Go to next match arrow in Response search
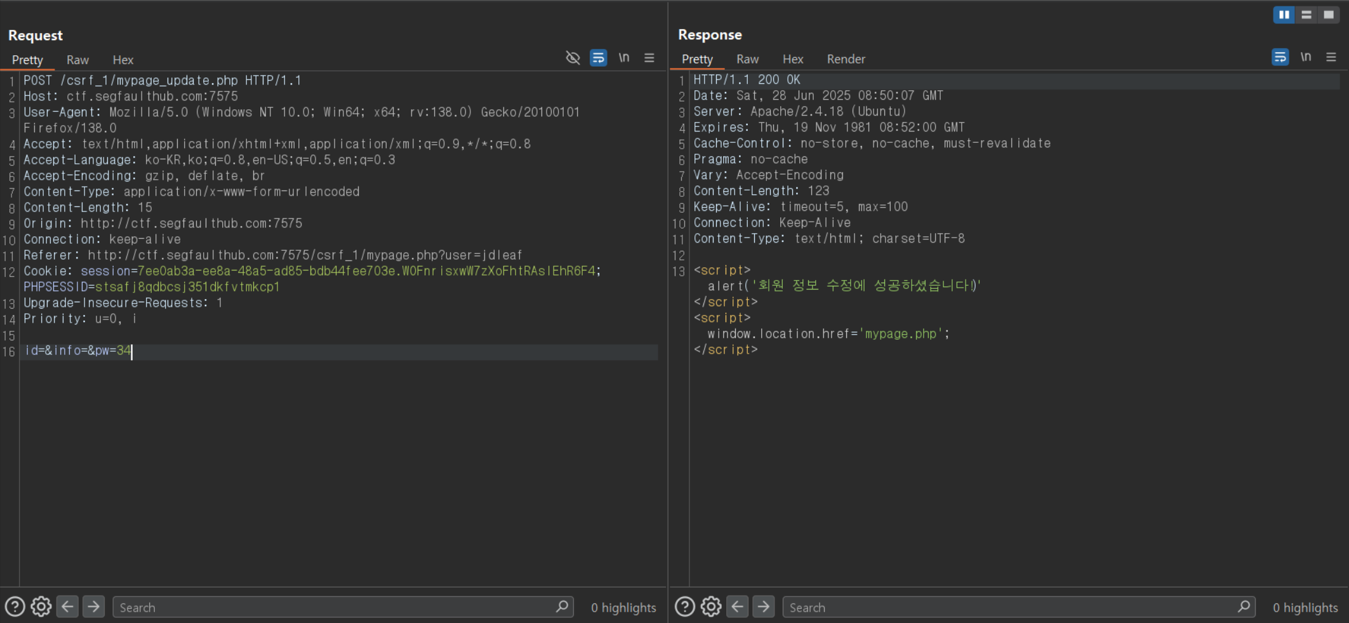 pos(763,606)
